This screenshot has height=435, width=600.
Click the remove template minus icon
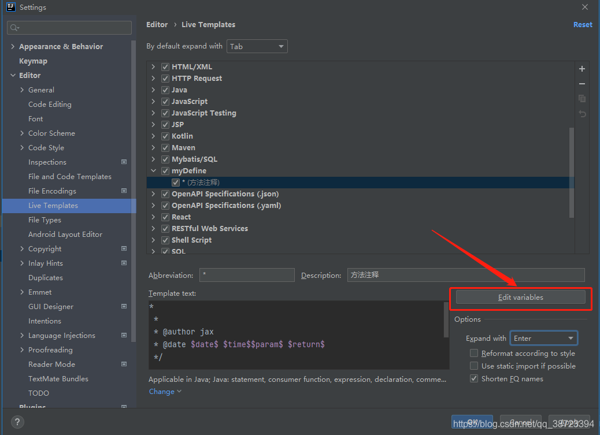click(582, 84)
